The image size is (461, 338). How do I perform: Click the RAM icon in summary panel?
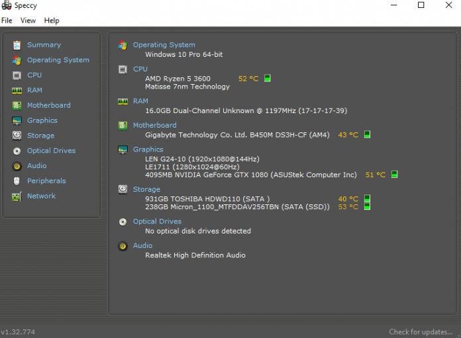(x=123, y=102)
